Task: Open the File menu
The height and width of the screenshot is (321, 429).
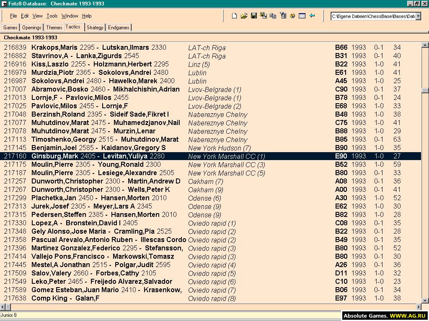Action: tap(13, 16)
